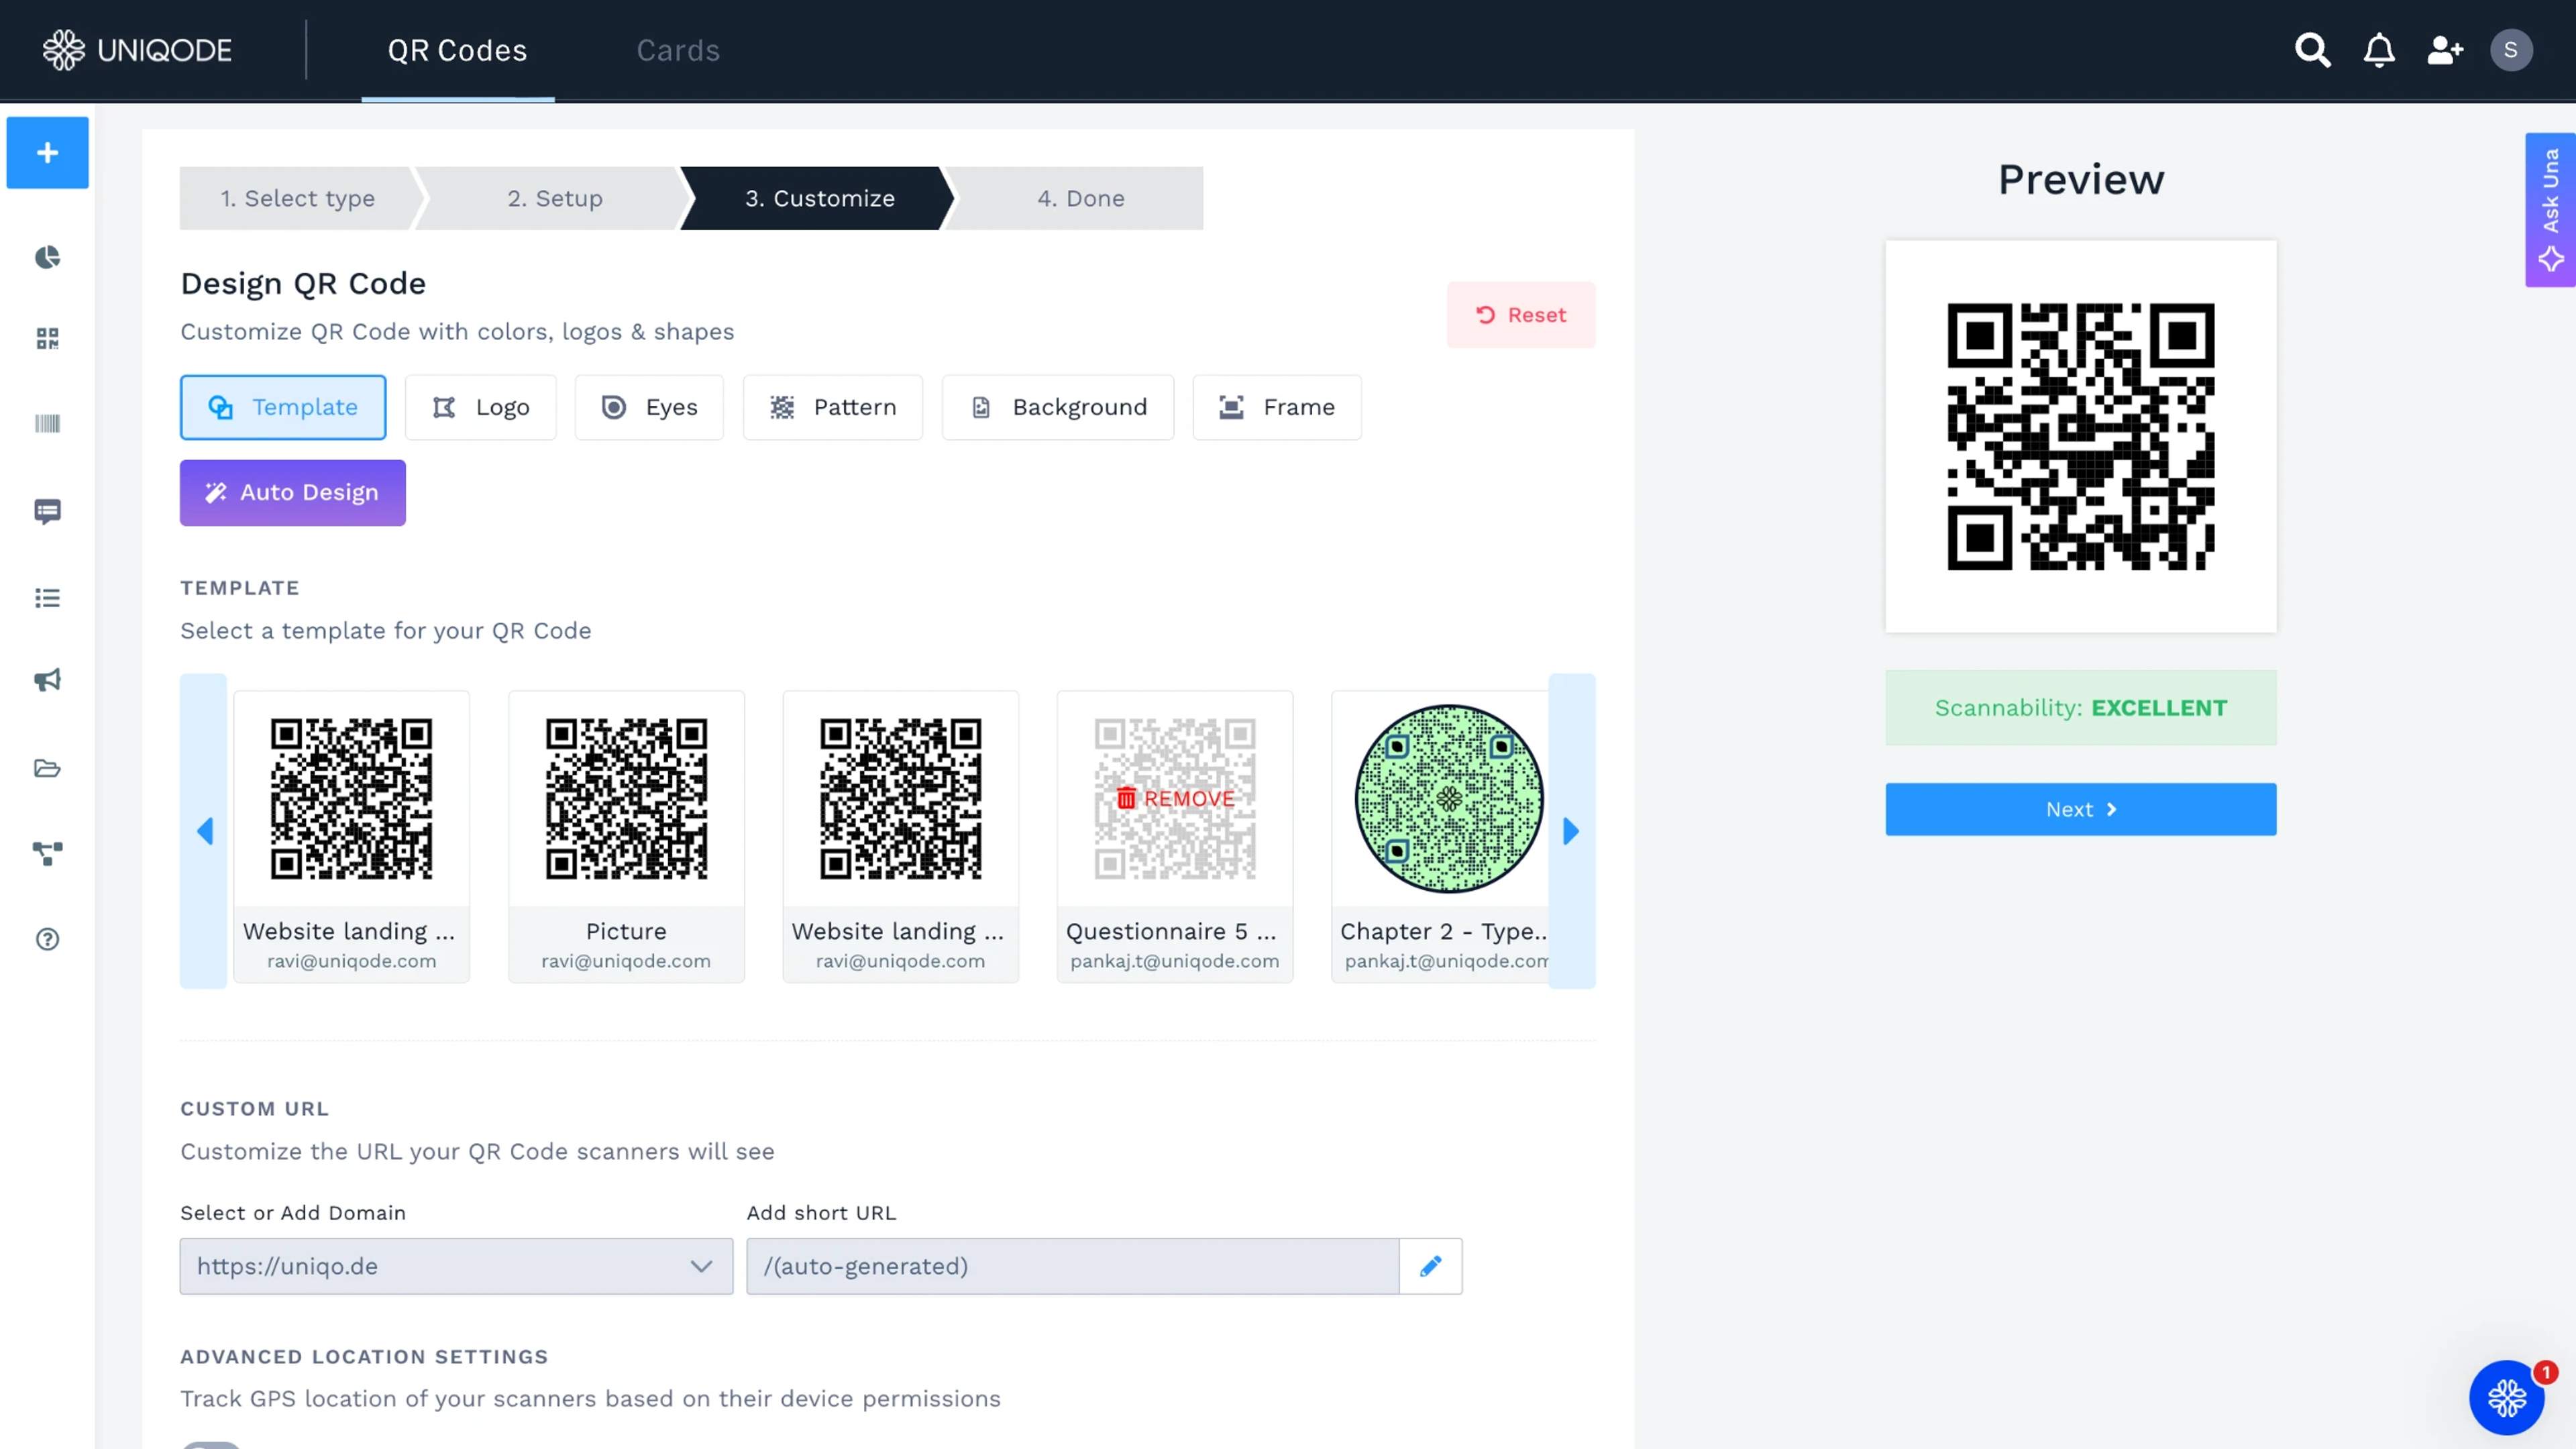
Task: Click the Next button
Action: click(2080, 809)
